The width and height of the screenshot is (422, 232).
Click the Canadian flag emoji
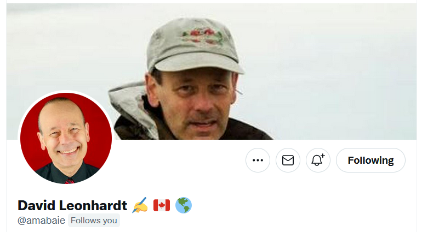(162, 206)
